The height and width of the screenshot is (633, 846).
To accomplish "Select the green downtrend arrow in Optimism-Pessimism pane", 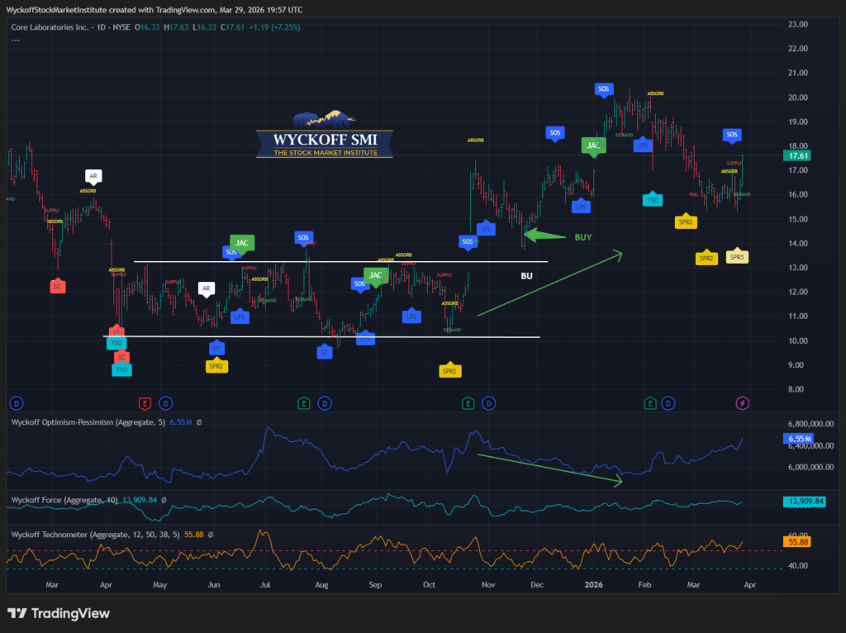I will tap(548, 468).
